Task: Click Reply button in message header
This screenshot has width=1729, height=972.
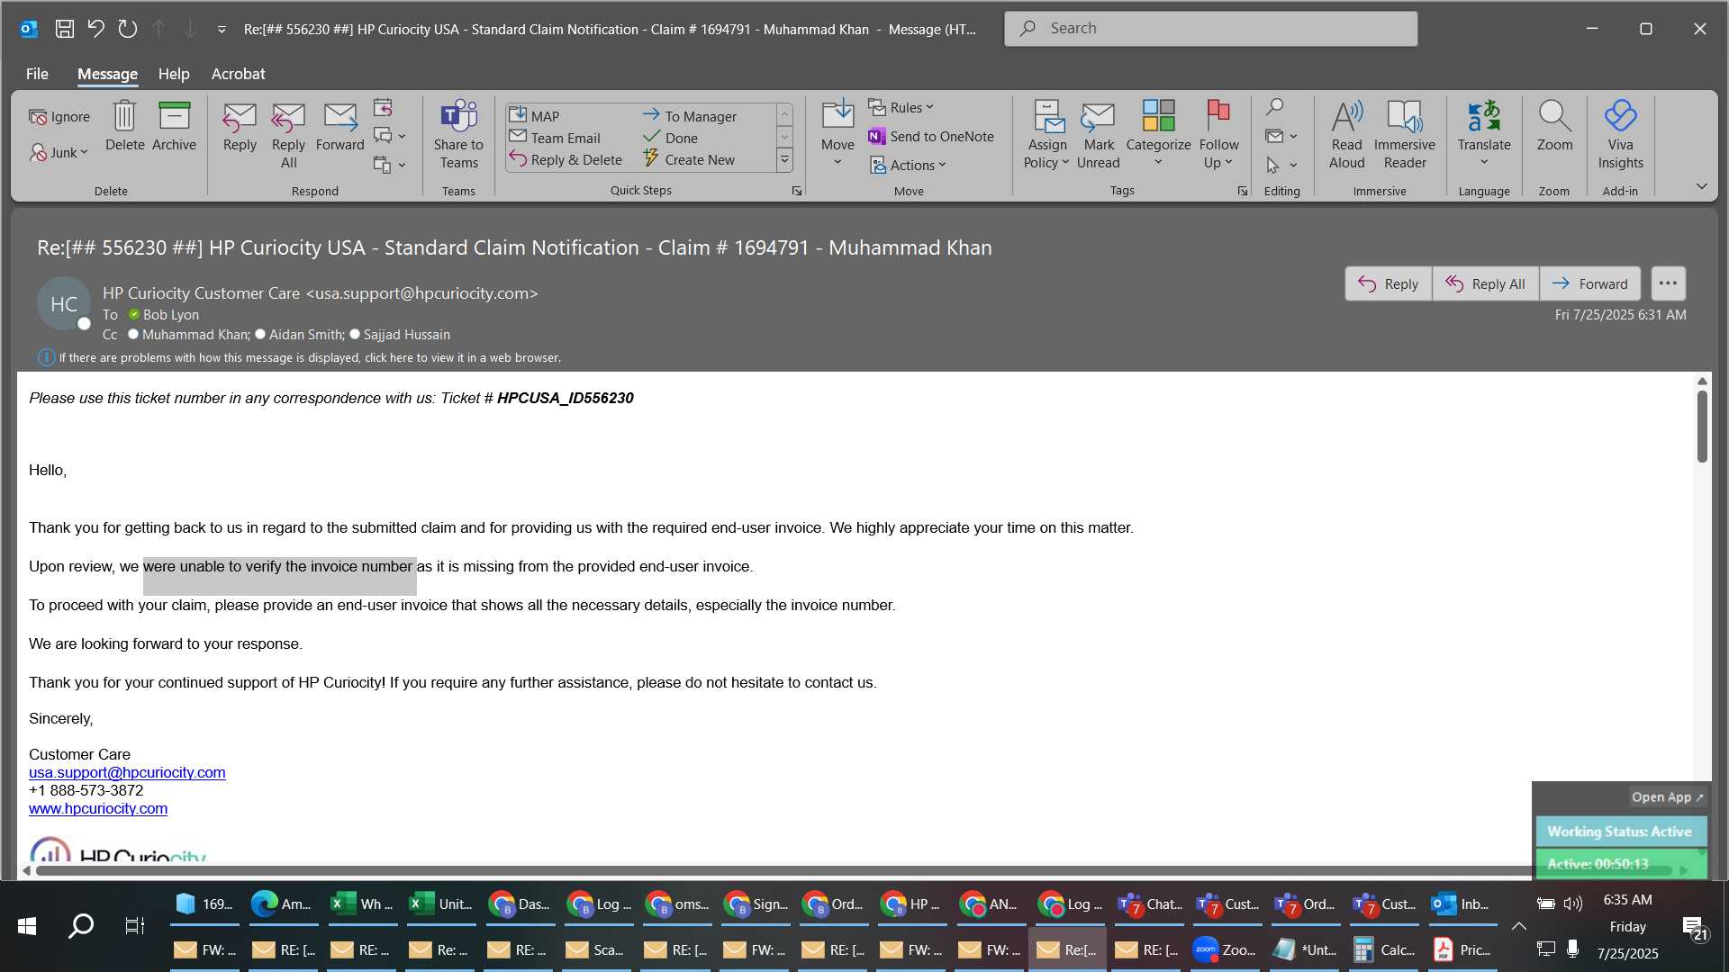Action: tap(1388, 283)
